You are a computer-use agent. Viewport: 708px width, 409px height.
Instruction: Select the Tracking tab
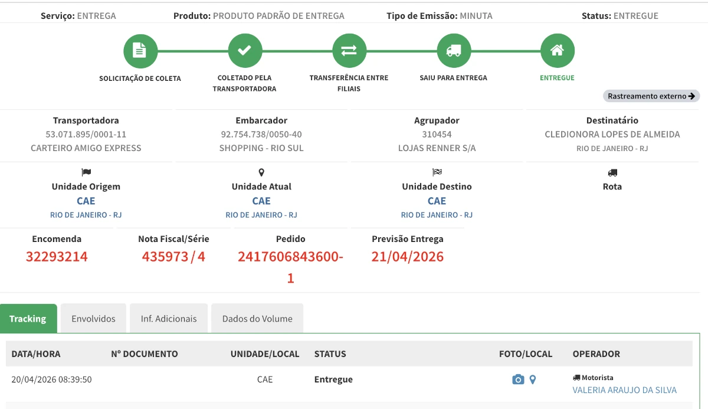(28, 319)
